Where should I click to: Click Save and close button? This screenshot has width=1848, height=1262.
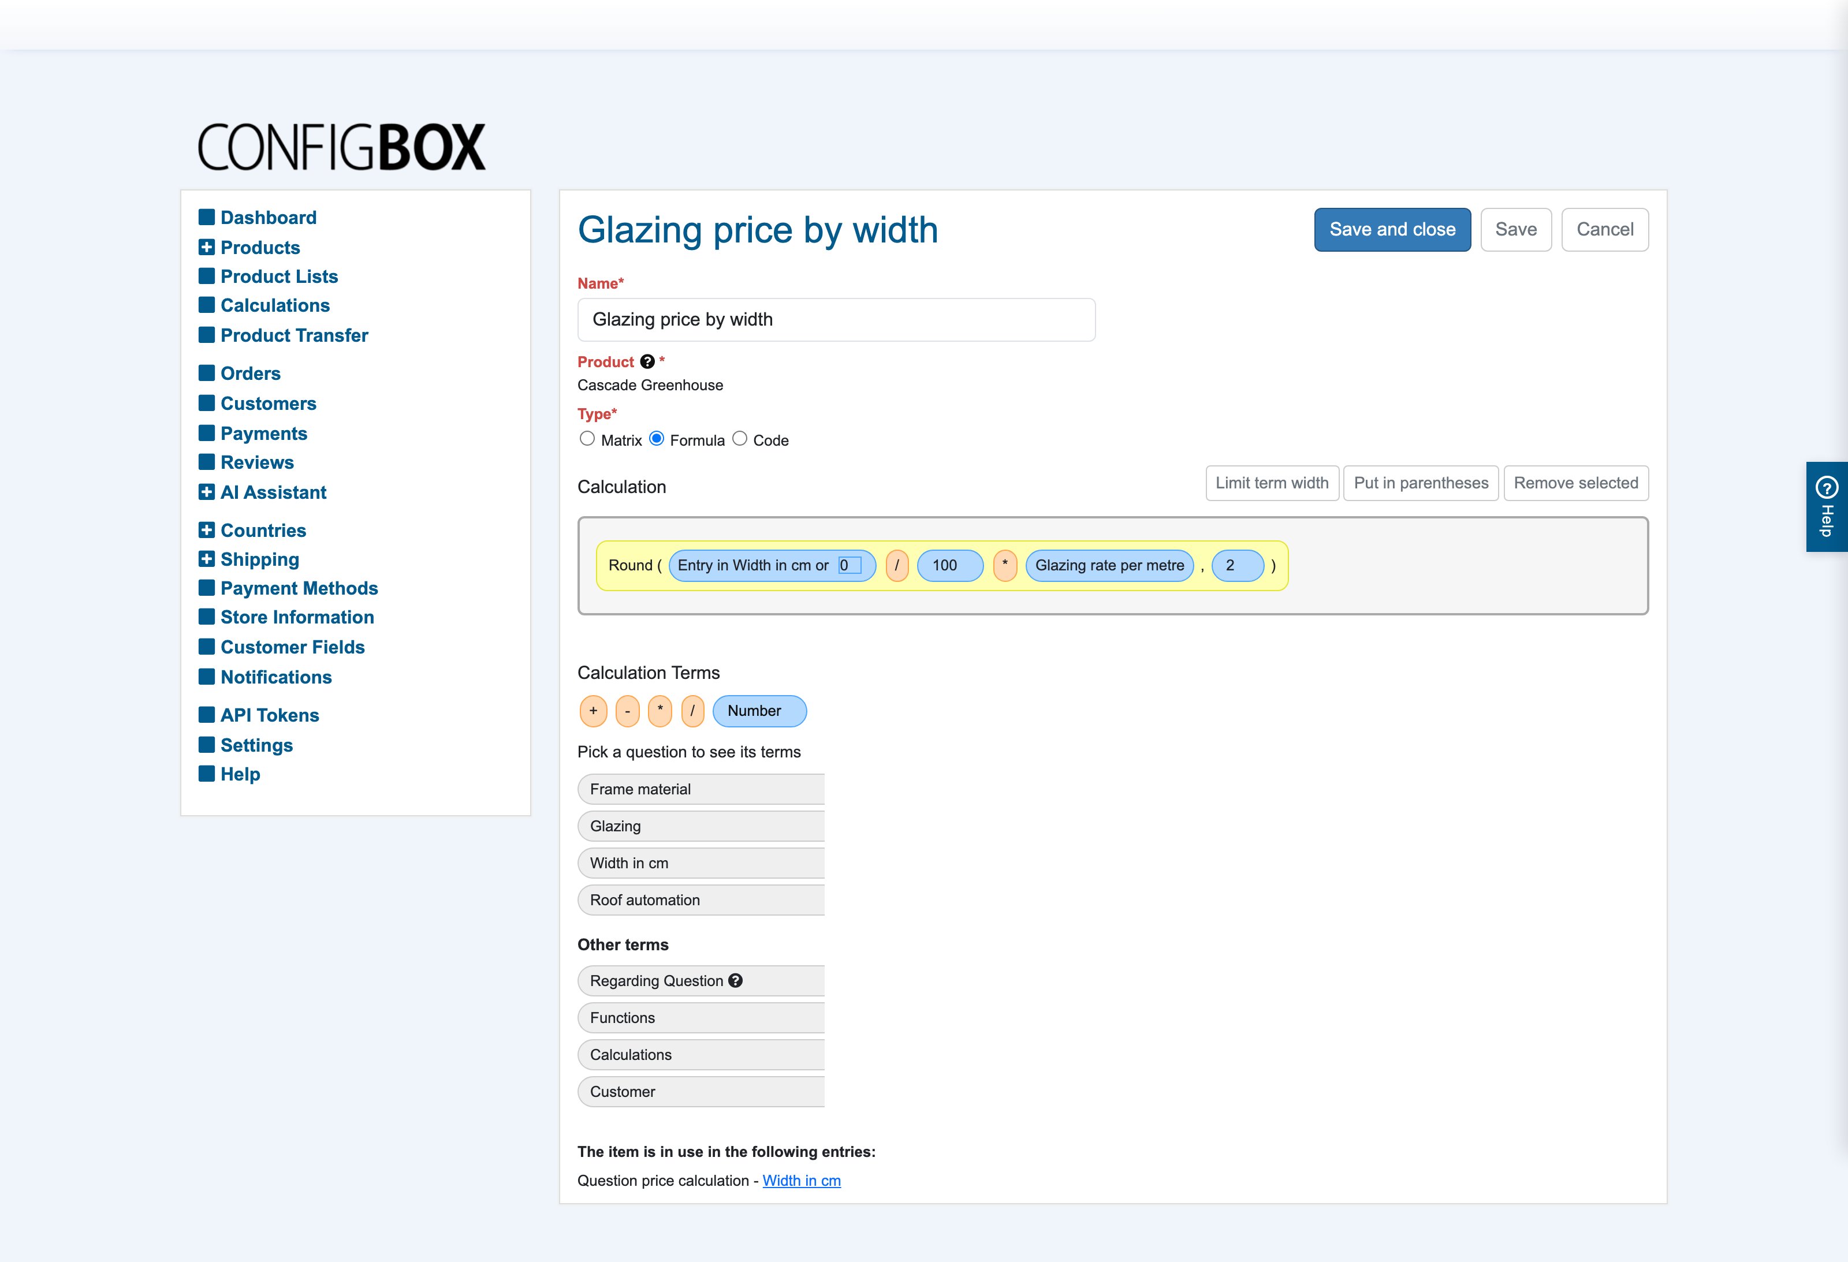point(1392,230)
